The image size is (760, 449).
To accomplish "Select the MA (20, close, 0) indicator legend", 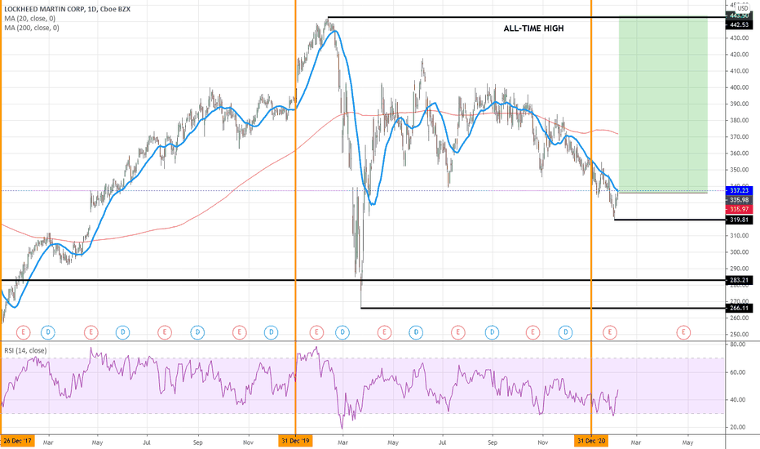I will point(29,19).
